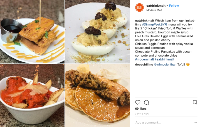Like the post with heart icon
The image size is (200, 127).
(x=138, y=102)
